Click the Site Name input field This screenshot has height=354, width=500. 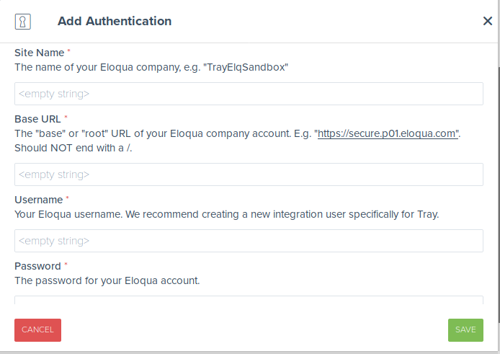[249, 94]
